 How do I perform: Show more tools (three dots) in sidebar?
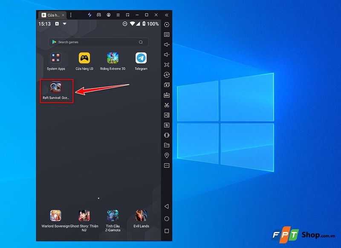167,165
